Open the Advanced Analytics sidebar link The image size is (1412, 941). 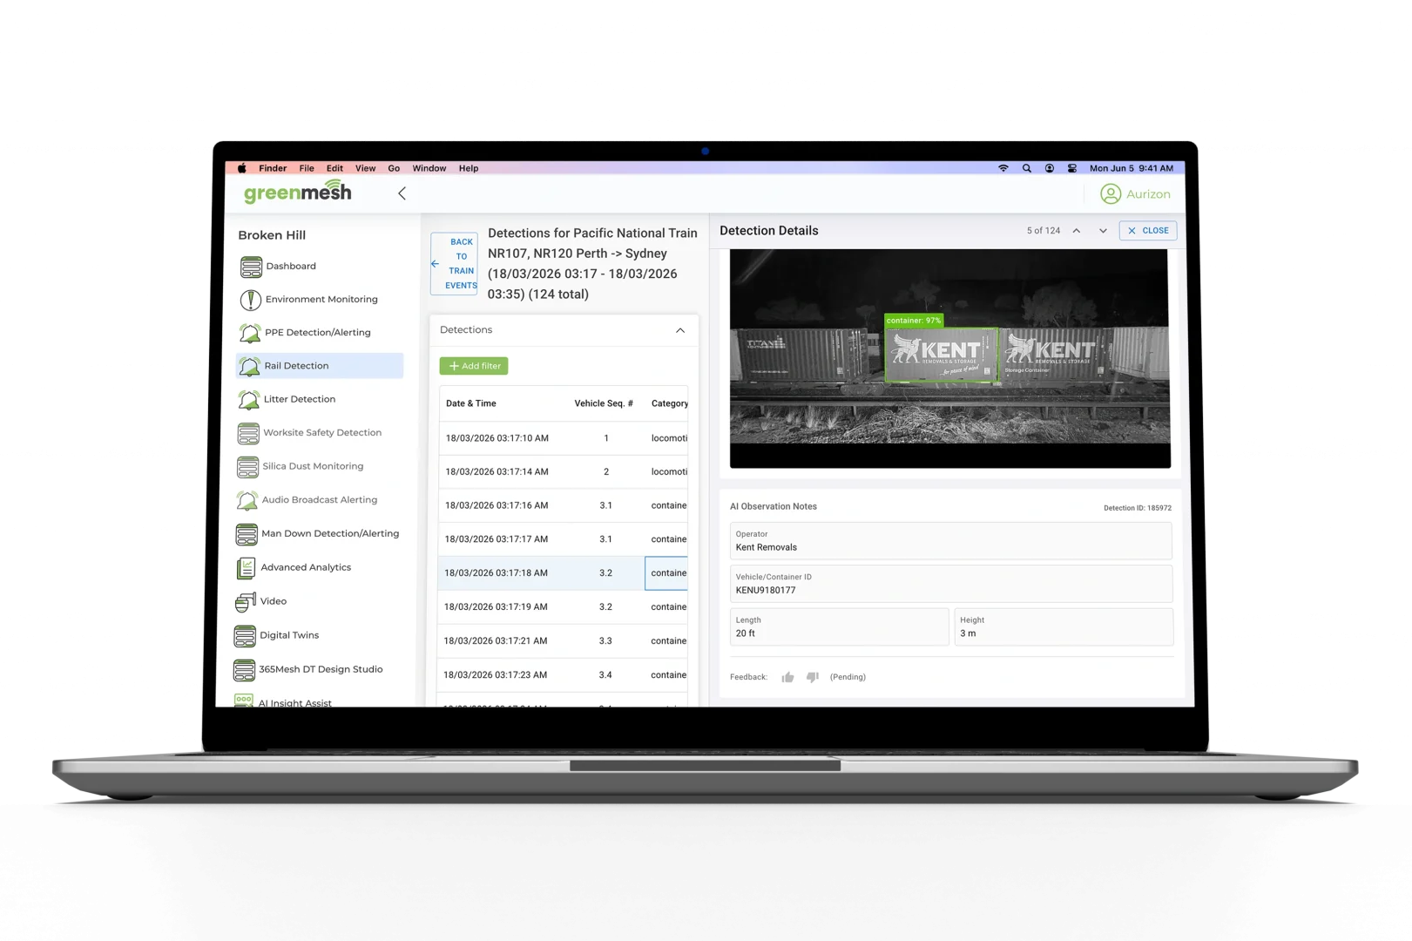click(x=306, y=567)
